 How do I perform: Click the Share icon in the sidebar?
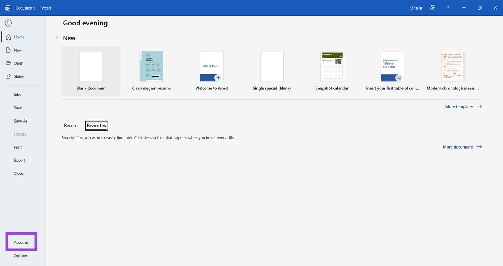8,76
